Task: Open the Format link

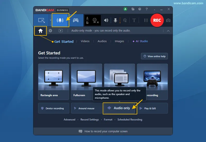Action: click(108, 120)
